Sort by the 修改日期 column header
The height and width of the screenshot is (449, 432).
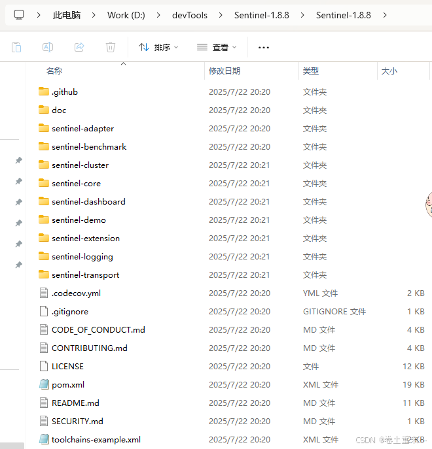tap(225, 71)
